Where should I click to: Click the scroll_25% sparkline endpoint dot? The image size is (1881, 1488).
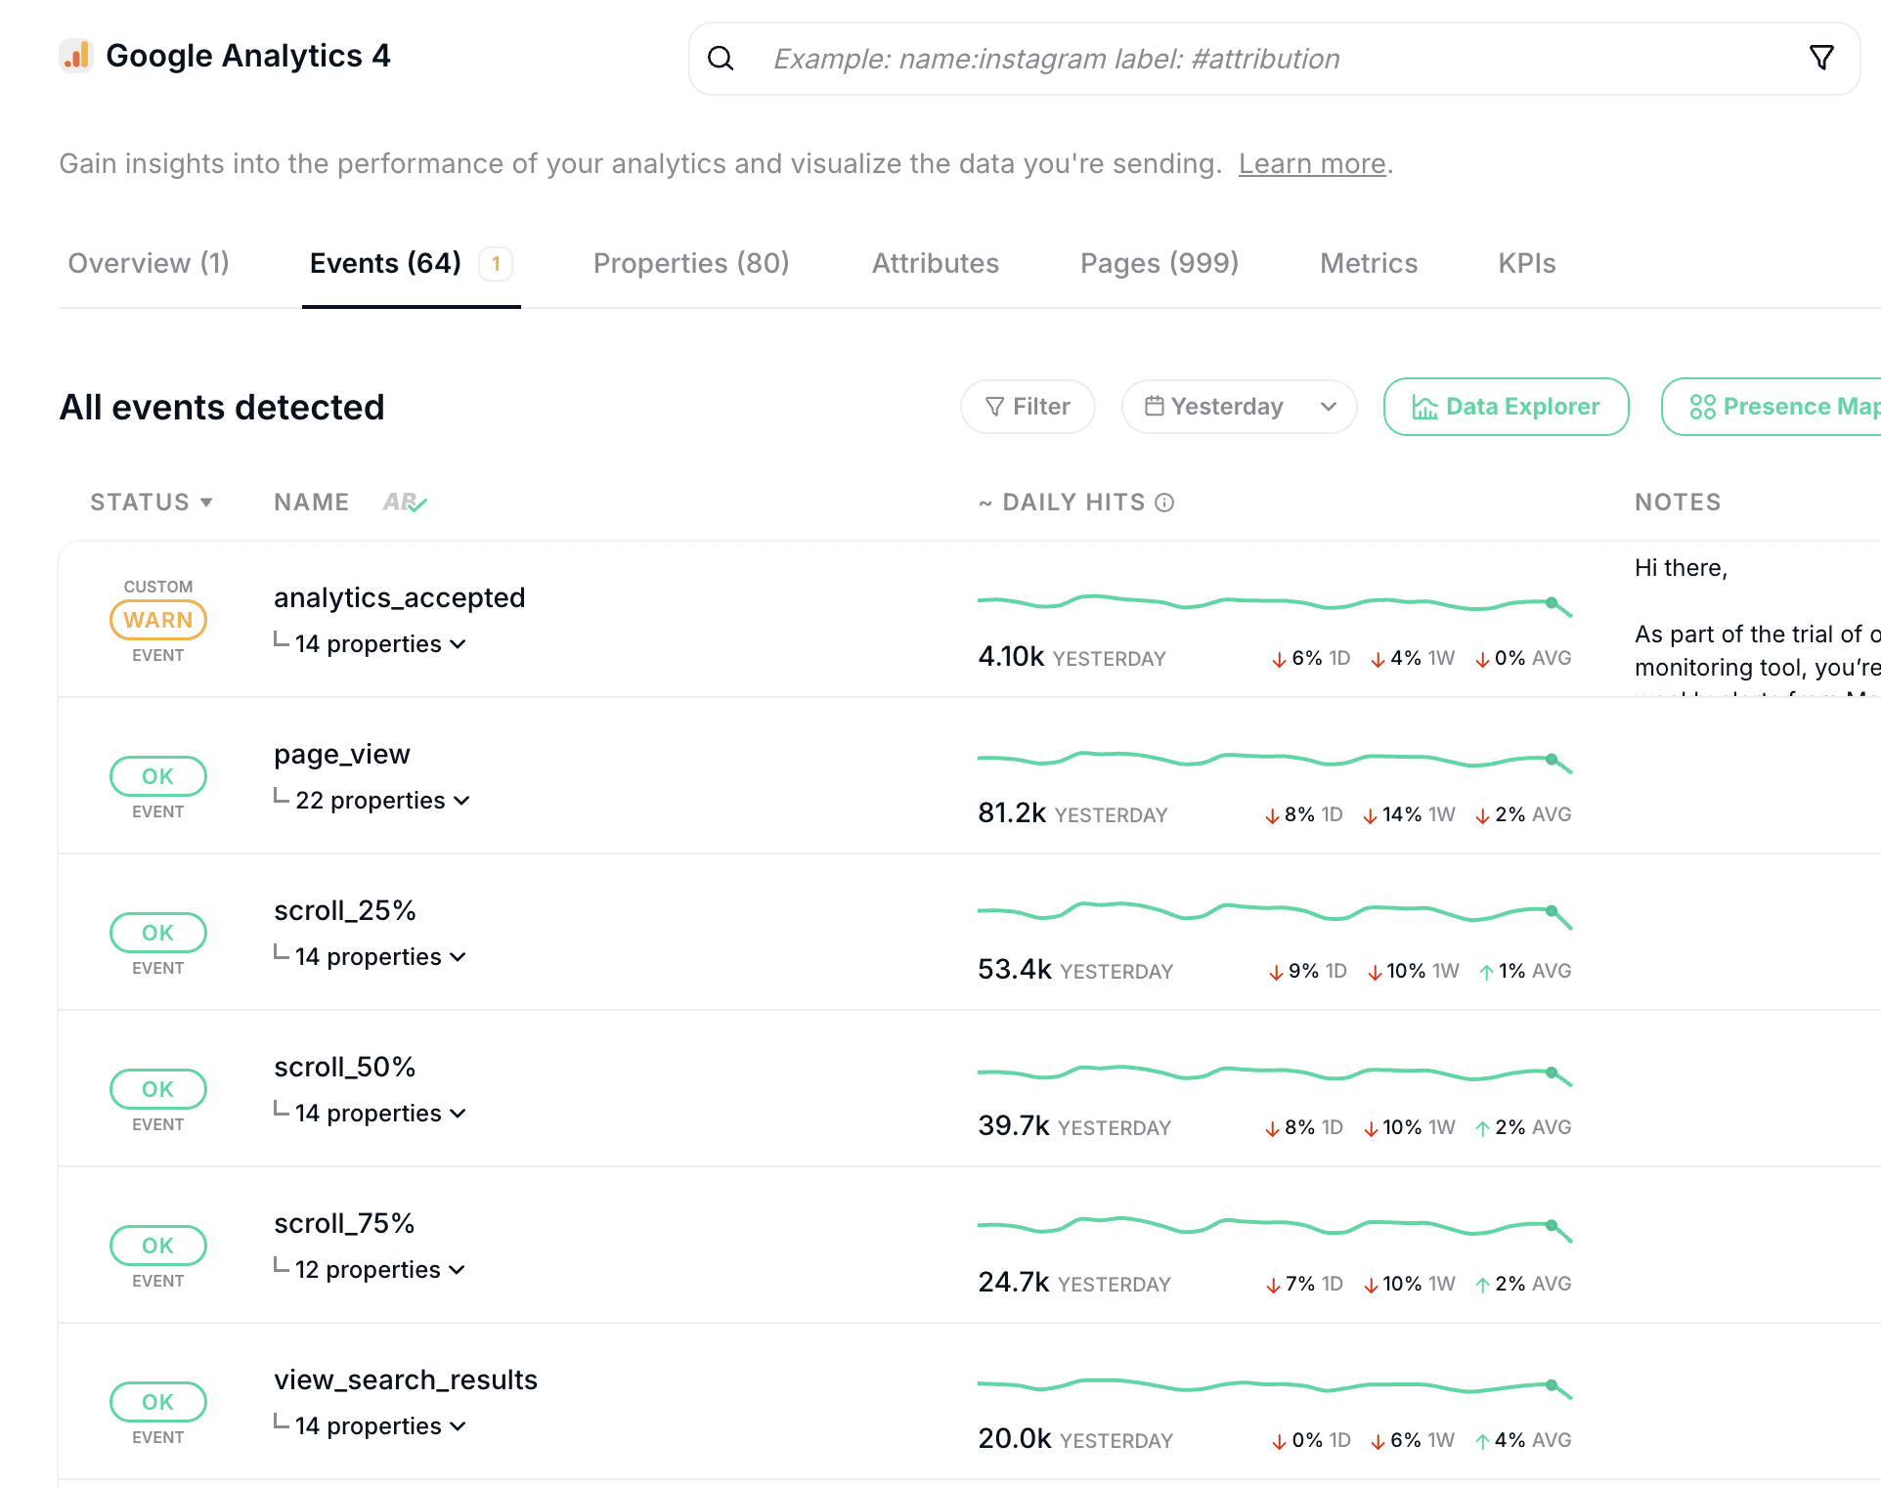click(x=1552, y=911)
